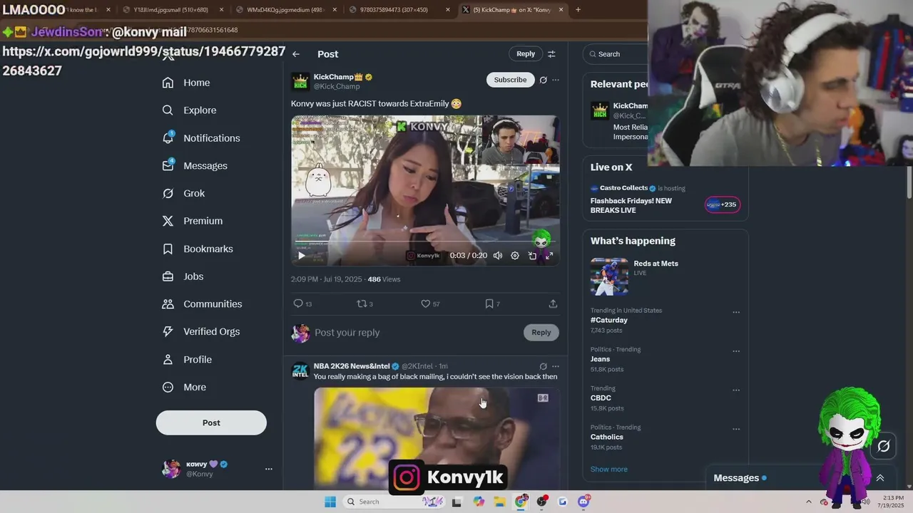Toggle picture-in-picture on the video
This screenshot has width=913, height=513.
click(x=532, y=256)
